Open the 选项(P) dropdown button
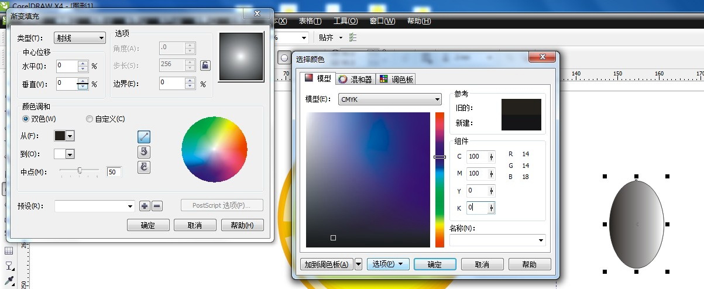Image resolution: width=704 pixels, height=289 pixels. tap(387, 264)
